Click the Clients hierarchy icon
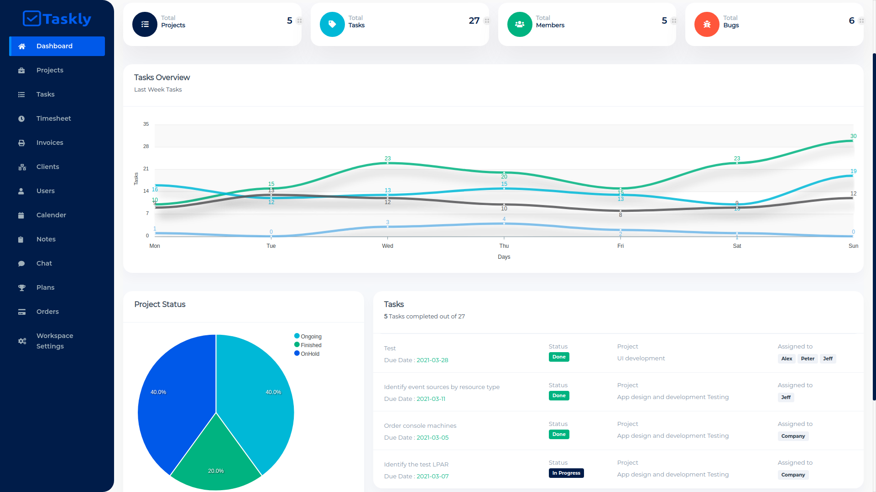The height and width of the screenshot is (492, 876). point(21,167)
